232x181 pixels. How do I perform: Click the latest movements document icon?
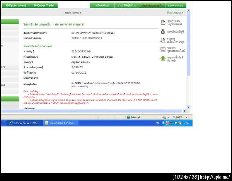pos(163,40)
